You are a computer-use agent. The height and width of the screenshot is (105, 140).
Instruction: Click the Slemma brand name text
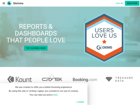[18, 3]
